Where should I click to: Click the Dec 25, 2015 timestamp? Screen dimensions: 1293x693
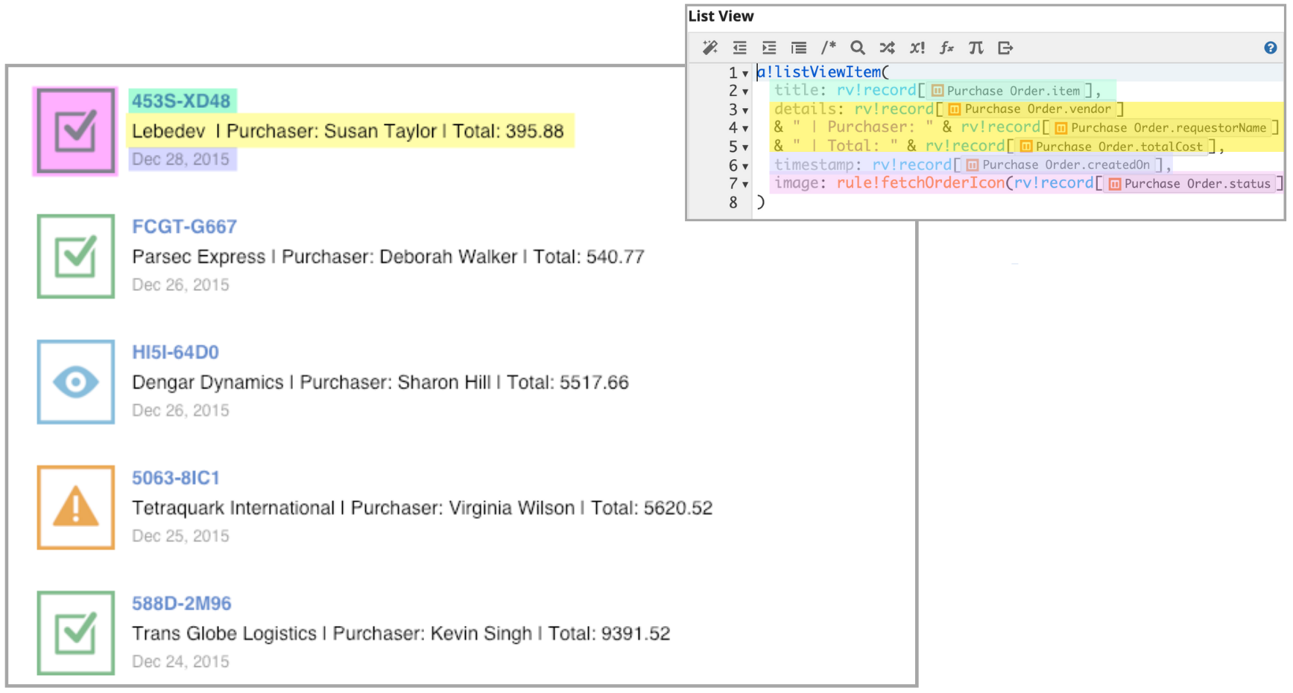(x=180, y=536)
